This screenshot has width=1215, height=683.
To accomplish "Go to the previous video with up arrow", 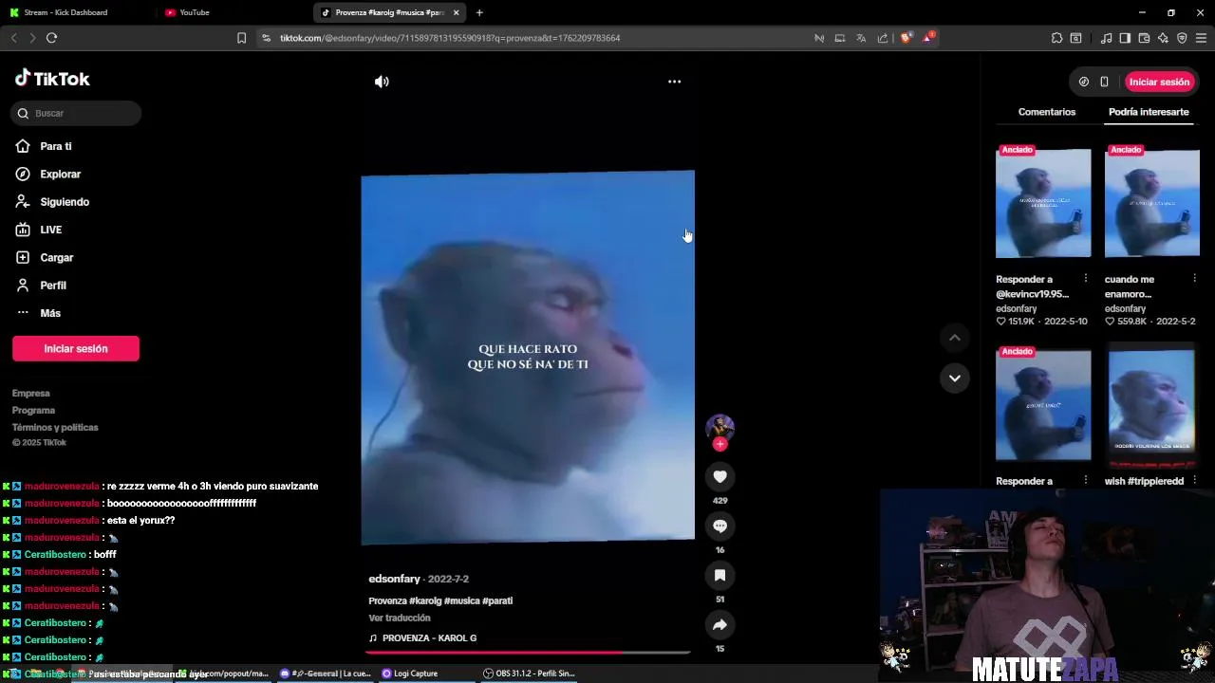I will 955,338.
